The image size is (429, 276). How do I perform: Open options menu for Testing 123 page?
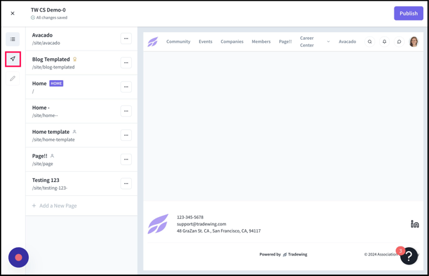tap(126, 184)
